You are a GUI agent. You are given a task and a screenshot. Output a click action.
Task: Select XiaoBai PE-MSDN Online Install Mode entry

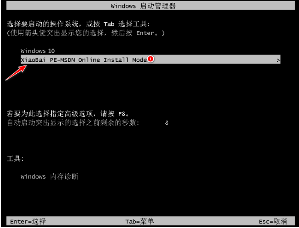coord(151,59)
